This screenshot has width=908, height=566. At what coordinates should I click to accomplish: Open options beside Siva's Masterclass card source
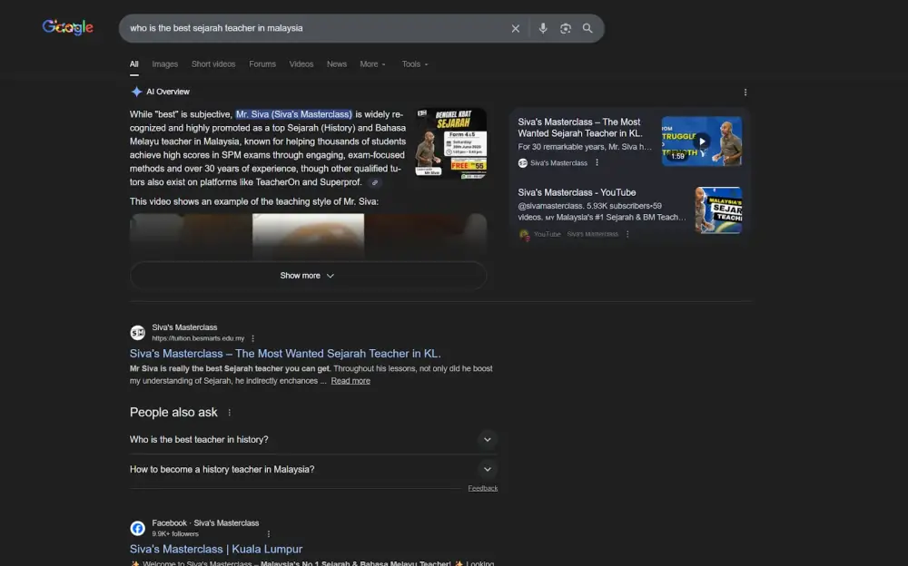point(597,162)
